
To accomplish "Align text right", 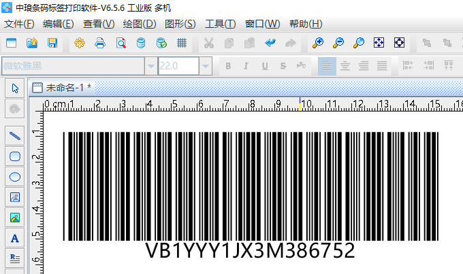I will pos(364,66).
